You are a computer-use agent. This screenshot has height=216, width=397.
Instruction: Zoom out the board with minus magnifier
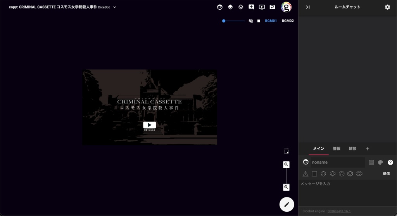pyautogui.click(x=286, y=187)
